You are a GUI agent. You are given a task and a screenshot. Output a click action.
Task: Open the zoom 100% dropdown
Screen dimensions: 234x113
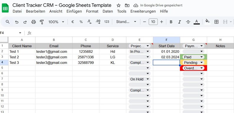56,22
